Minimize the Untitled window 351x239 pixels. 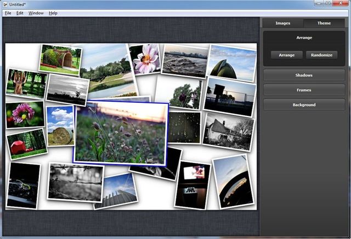[319, 3]
